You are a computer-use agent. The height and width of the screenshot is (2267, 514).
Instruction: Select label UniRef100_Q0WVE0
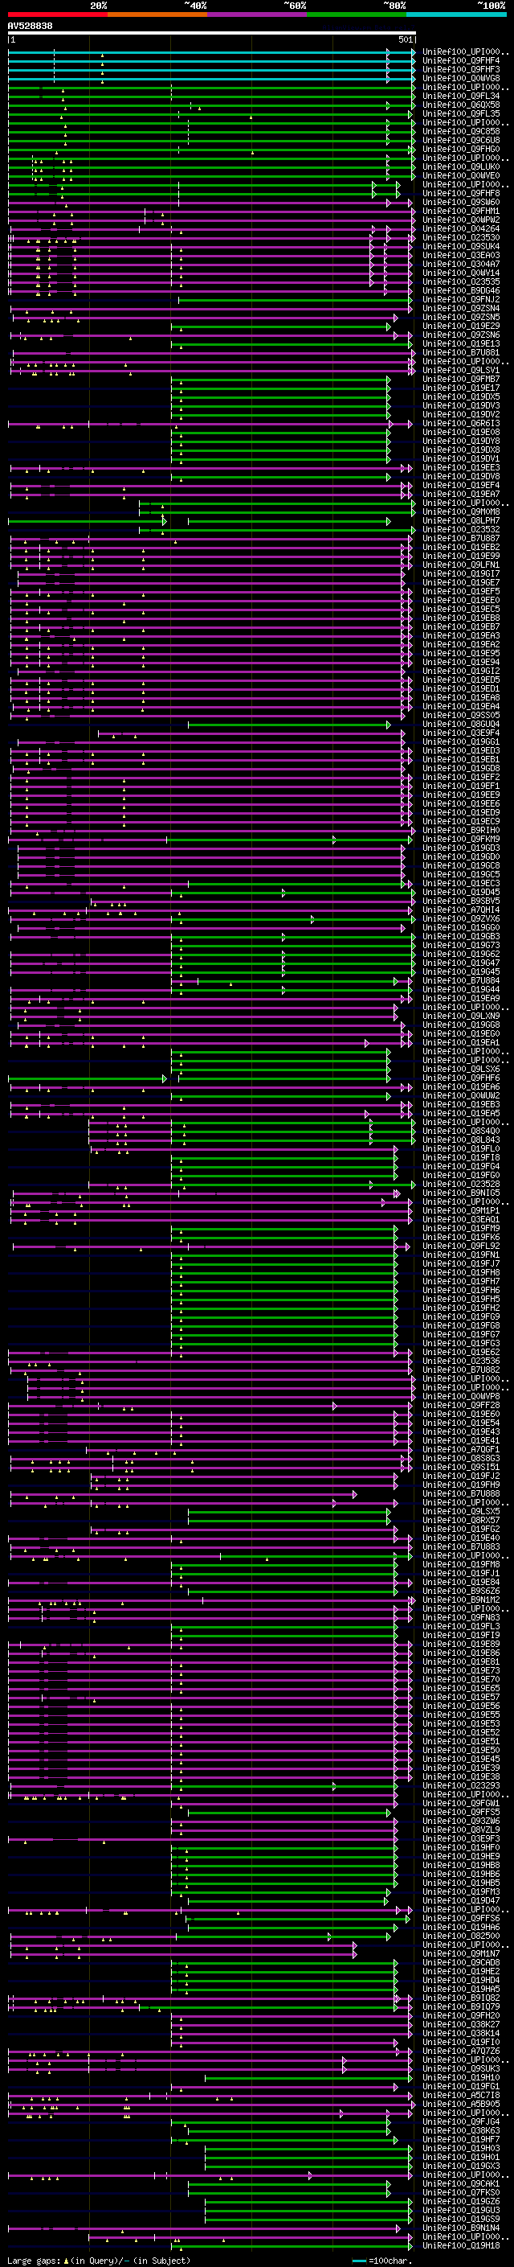[x=461, y=175]
